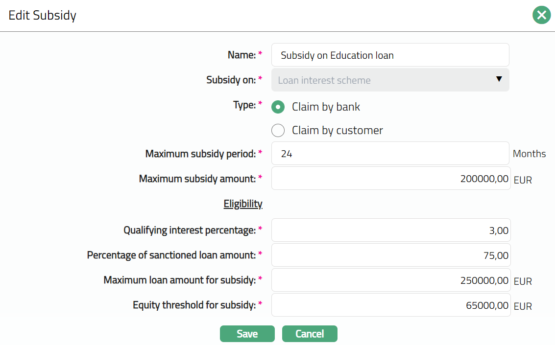
Task: Click the Edit Subsidy dialog title
Action: tap(43, 15)
